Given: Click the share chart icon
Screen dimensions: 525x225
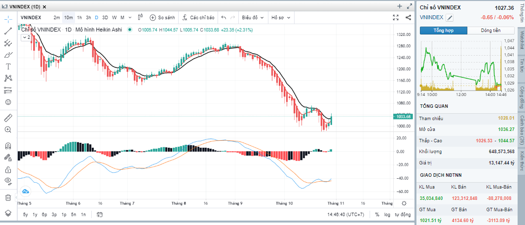Looking at the screenshot, I should (x=408, y=17).
